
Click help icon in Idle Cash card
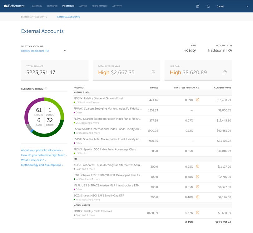pos(225,72)
